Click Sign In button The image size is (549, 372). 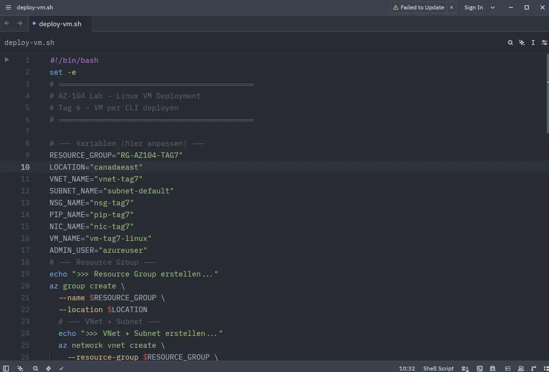coord(473,7)
